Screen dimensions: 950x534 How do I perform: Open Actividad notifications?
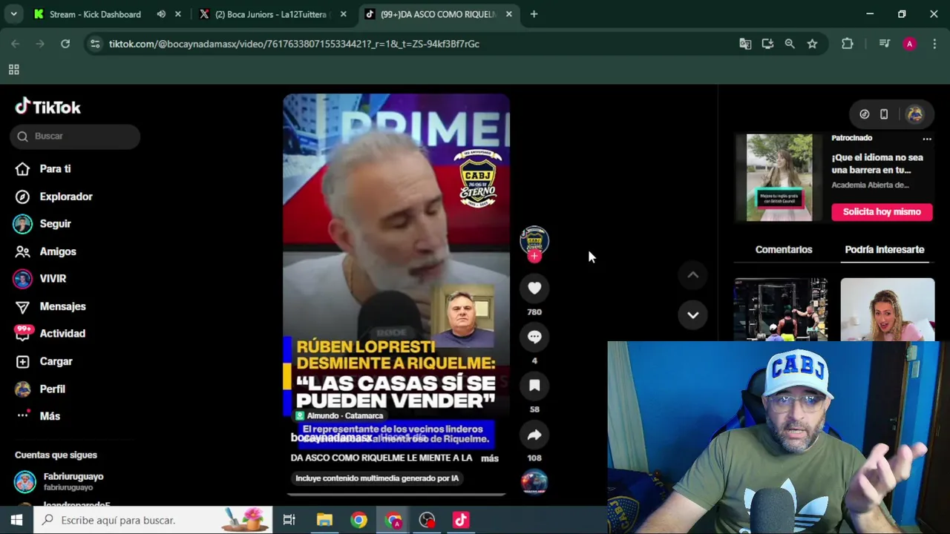[62, 334]
